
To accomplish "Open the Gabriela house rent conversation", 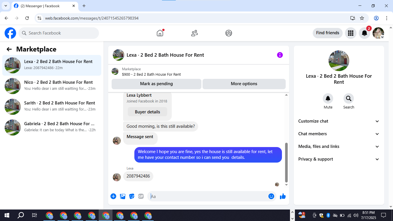I will (52, 127).
